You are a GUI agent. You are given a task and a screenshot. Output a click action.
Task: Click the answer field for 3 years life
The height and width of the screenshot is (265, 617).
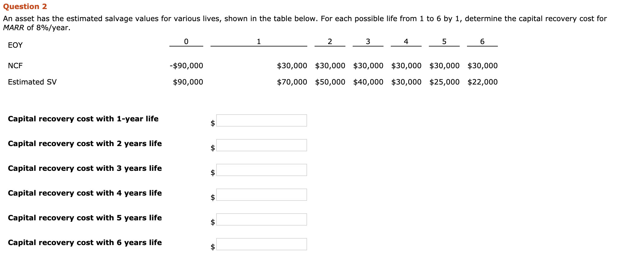262,170
